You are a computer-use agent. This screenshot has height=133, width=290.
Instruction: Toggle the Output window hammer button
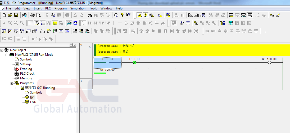point(10,31)
